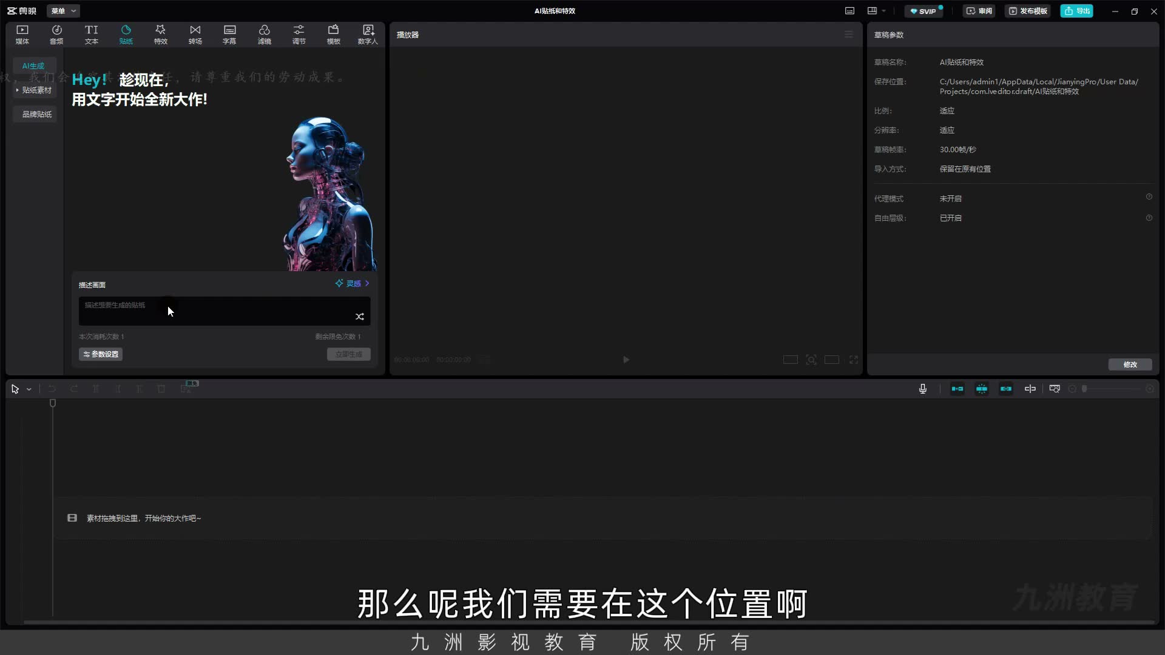Image resolution: width=1165 pixels, height=655 pixels.
Task: Click the timeline redo icon
Action: tap(74, 389)
